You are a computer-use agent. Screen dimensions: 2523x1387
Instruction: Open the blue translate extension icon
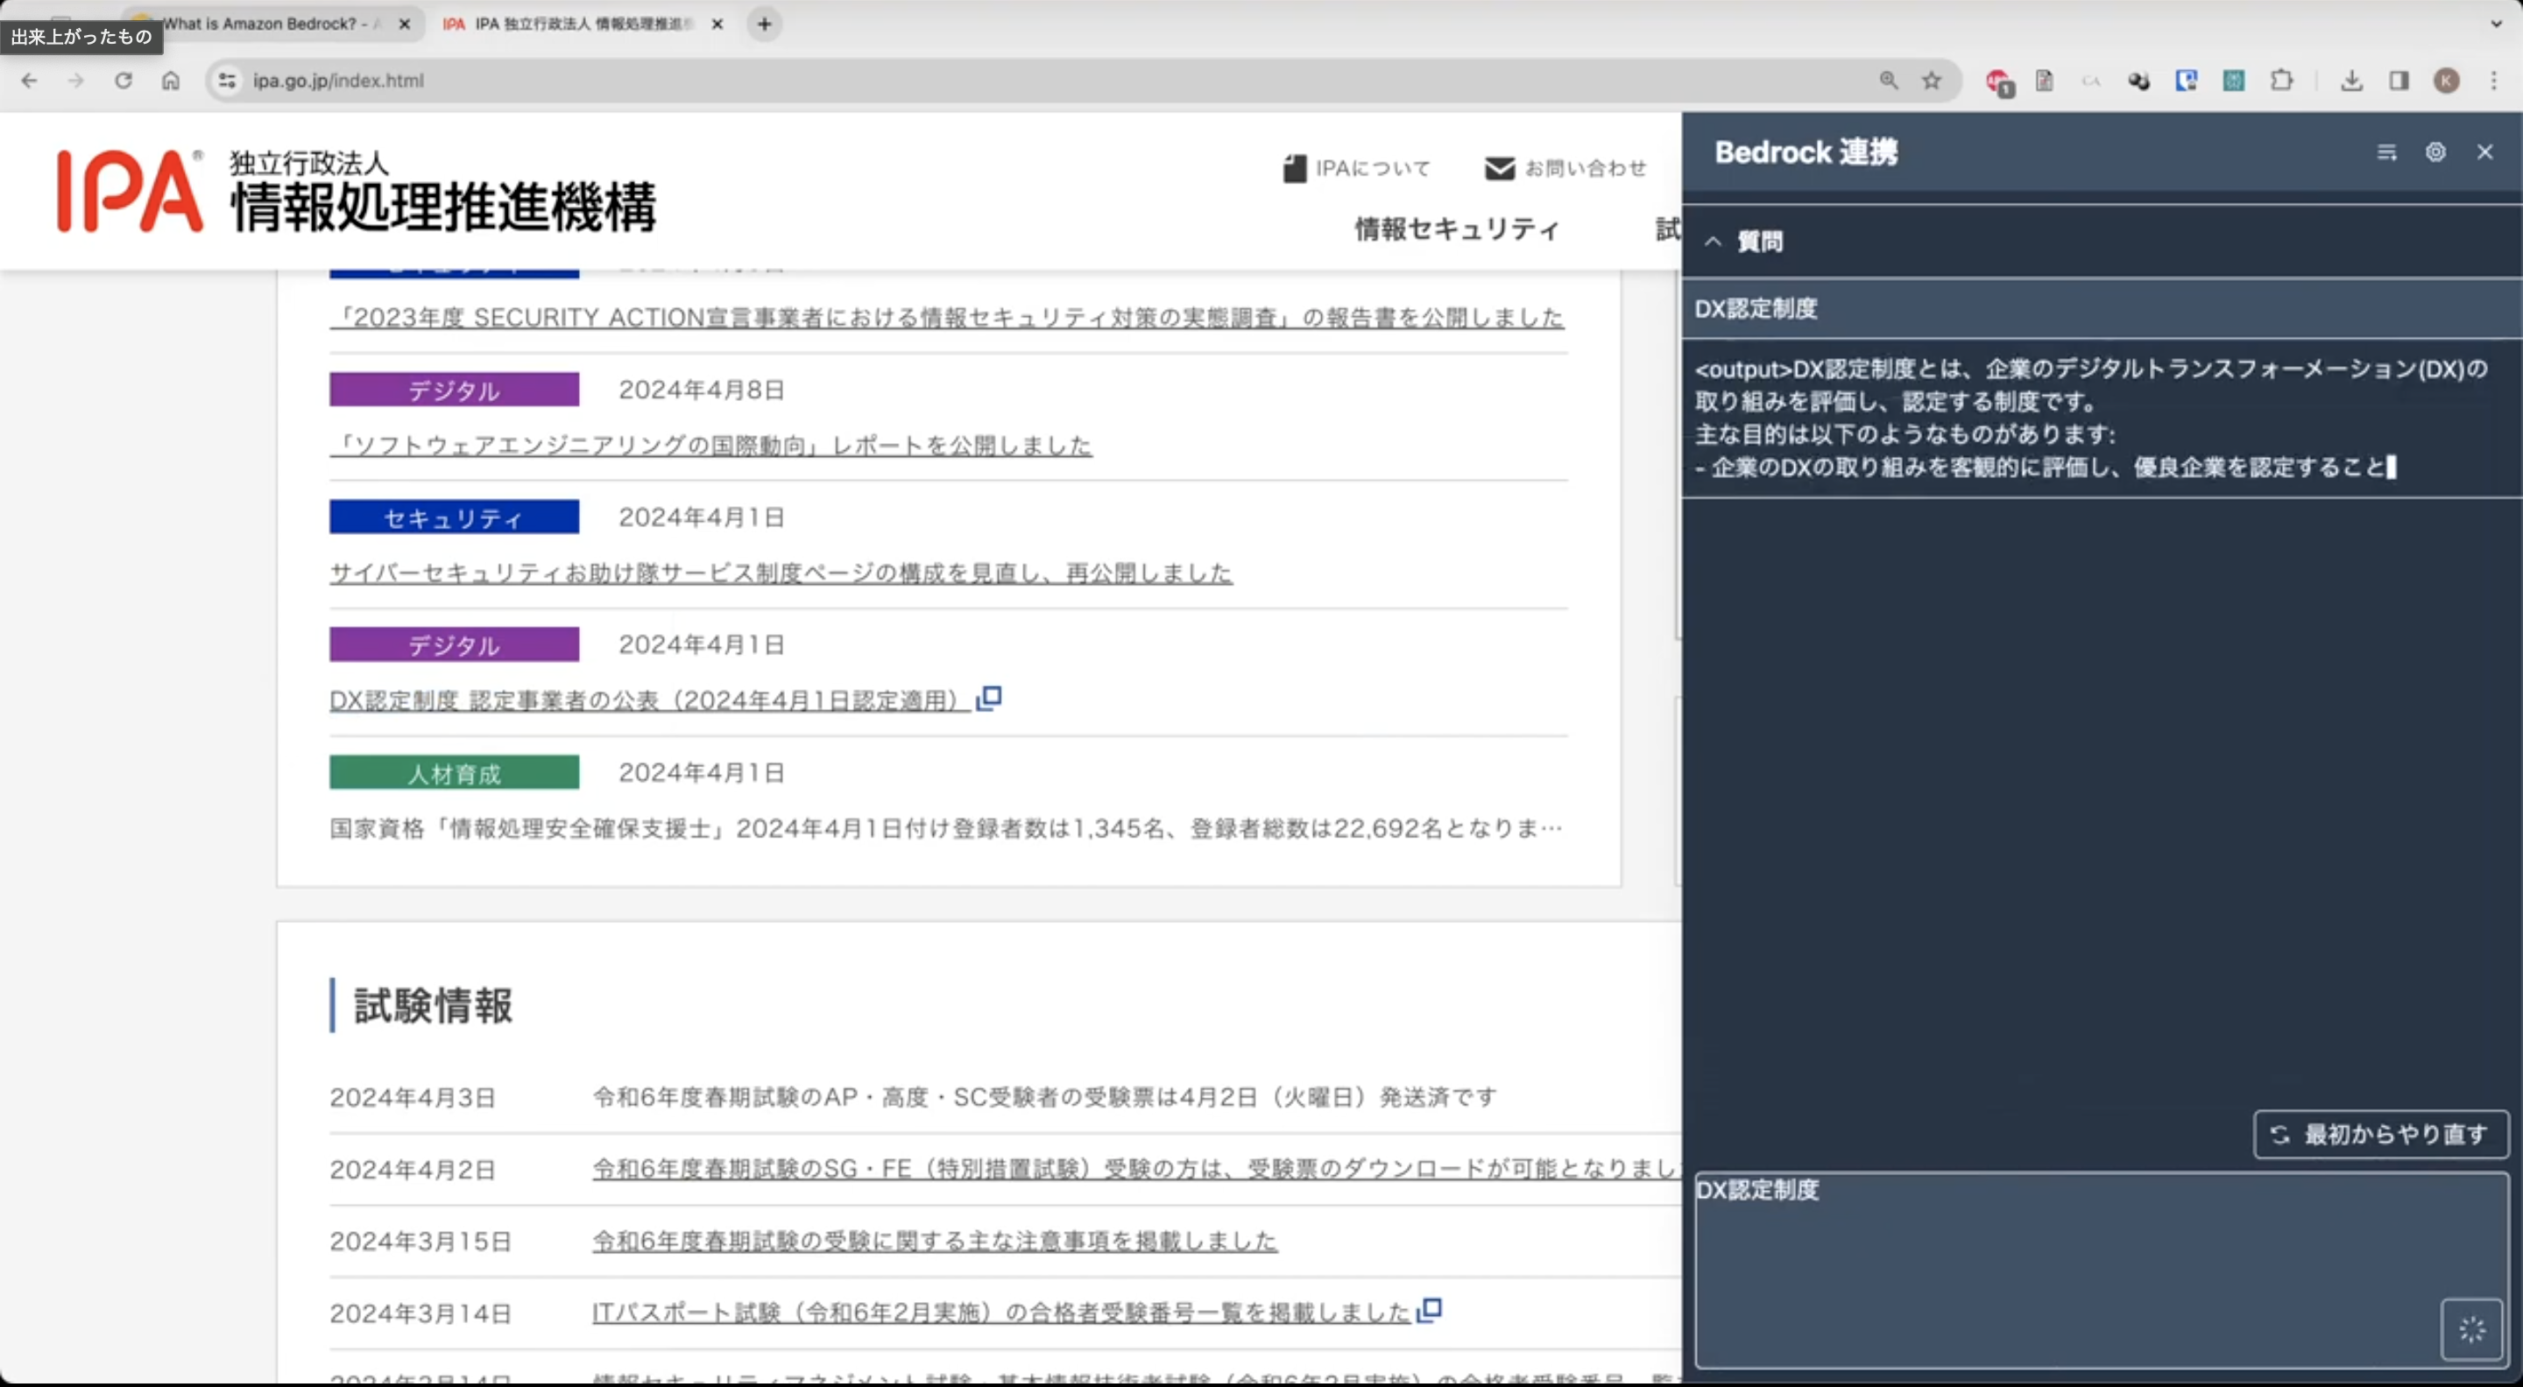2185,81
